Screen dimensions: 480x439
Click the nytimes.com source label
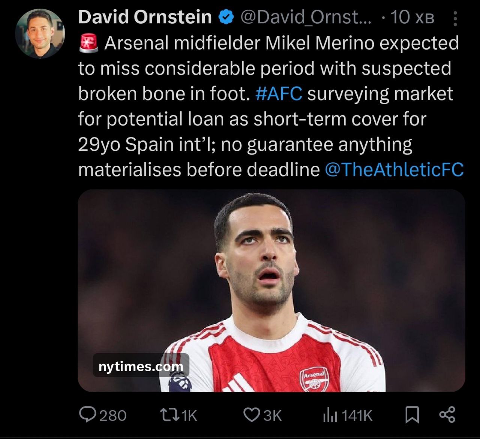coord(141,366)
